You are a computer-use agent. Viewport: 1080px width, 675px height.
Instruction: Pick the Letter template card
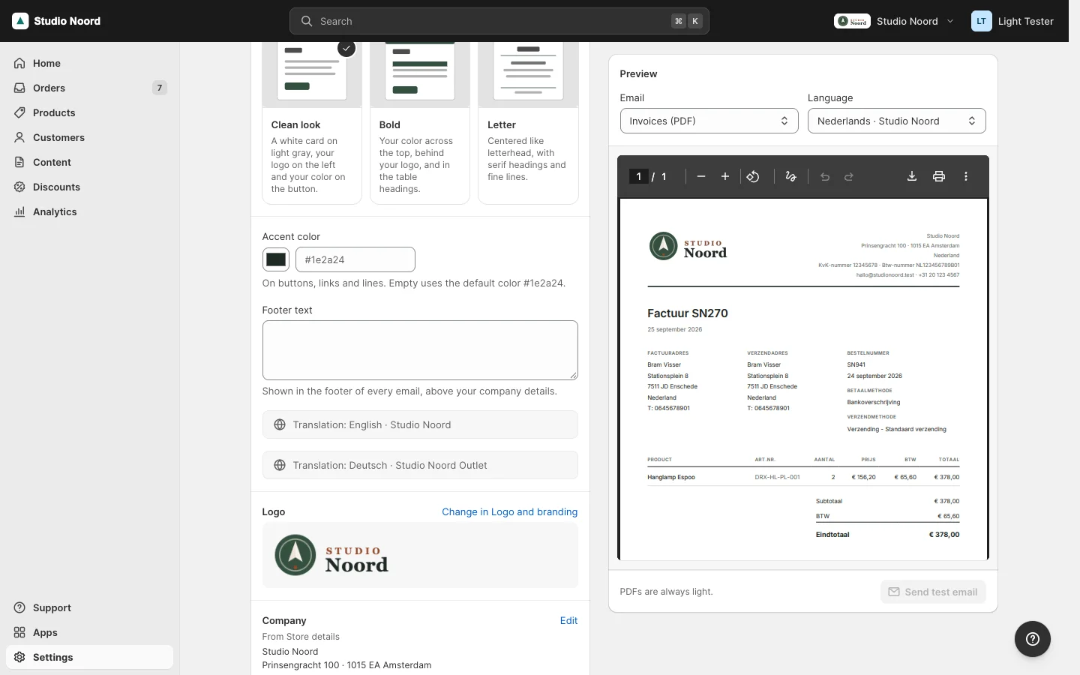(x=528, y=123)
